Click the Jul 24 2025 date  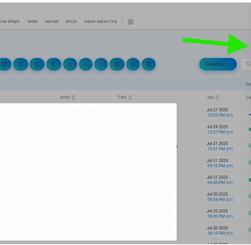(217, 127)
